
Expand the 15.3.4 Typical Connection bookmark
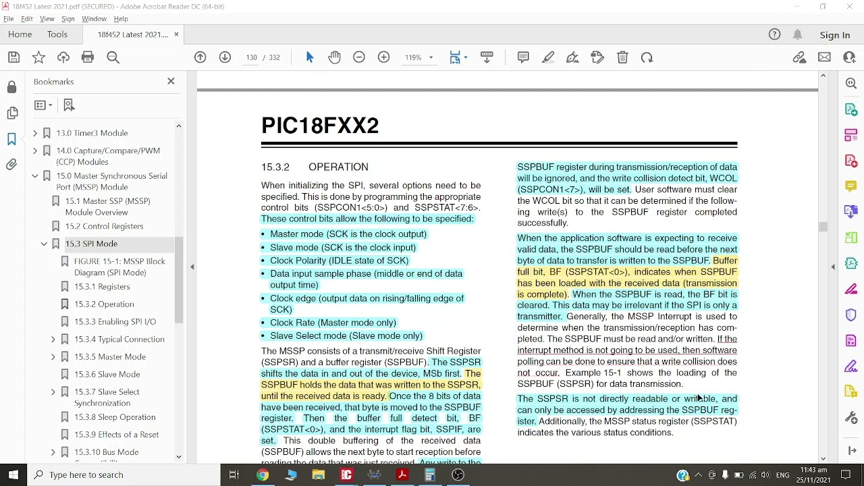pos(53,340)
